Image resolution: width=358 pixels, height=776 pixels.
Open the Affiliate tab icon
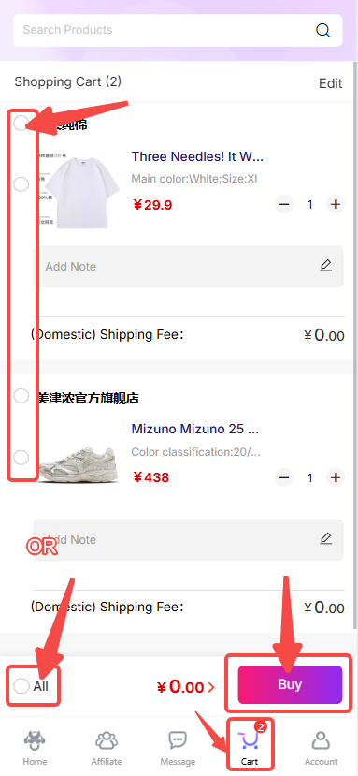(107, 740)
